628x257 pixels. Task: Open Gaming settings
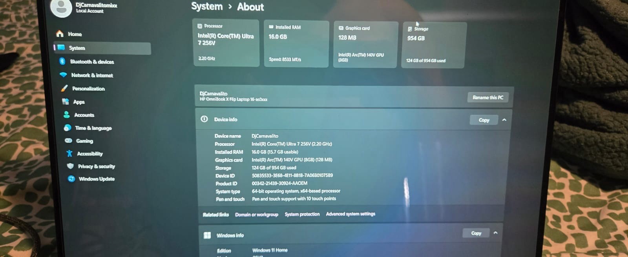[x=84, y=141]
